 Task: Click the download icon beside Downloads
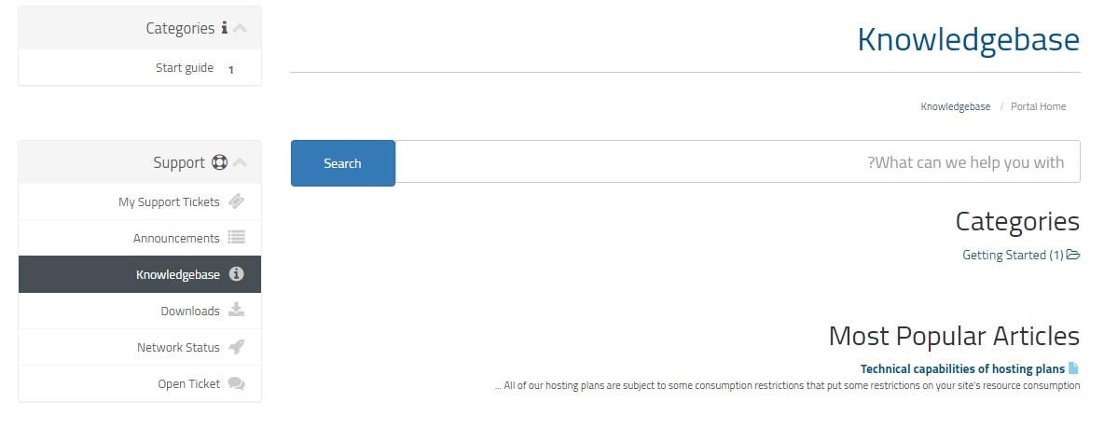236,309
